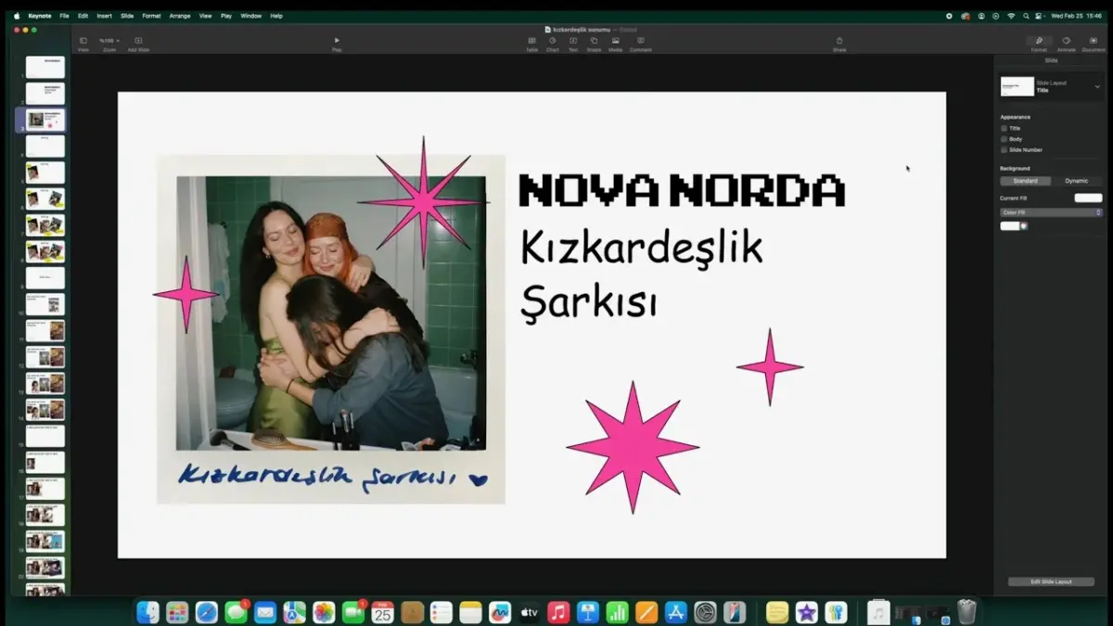Open the Arrange menu

pos(179,16)
